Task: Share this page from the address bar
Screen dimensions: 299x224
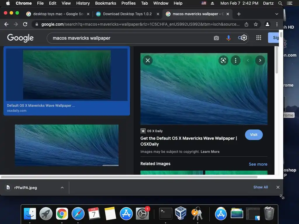Action: click(x=246, y=24)
